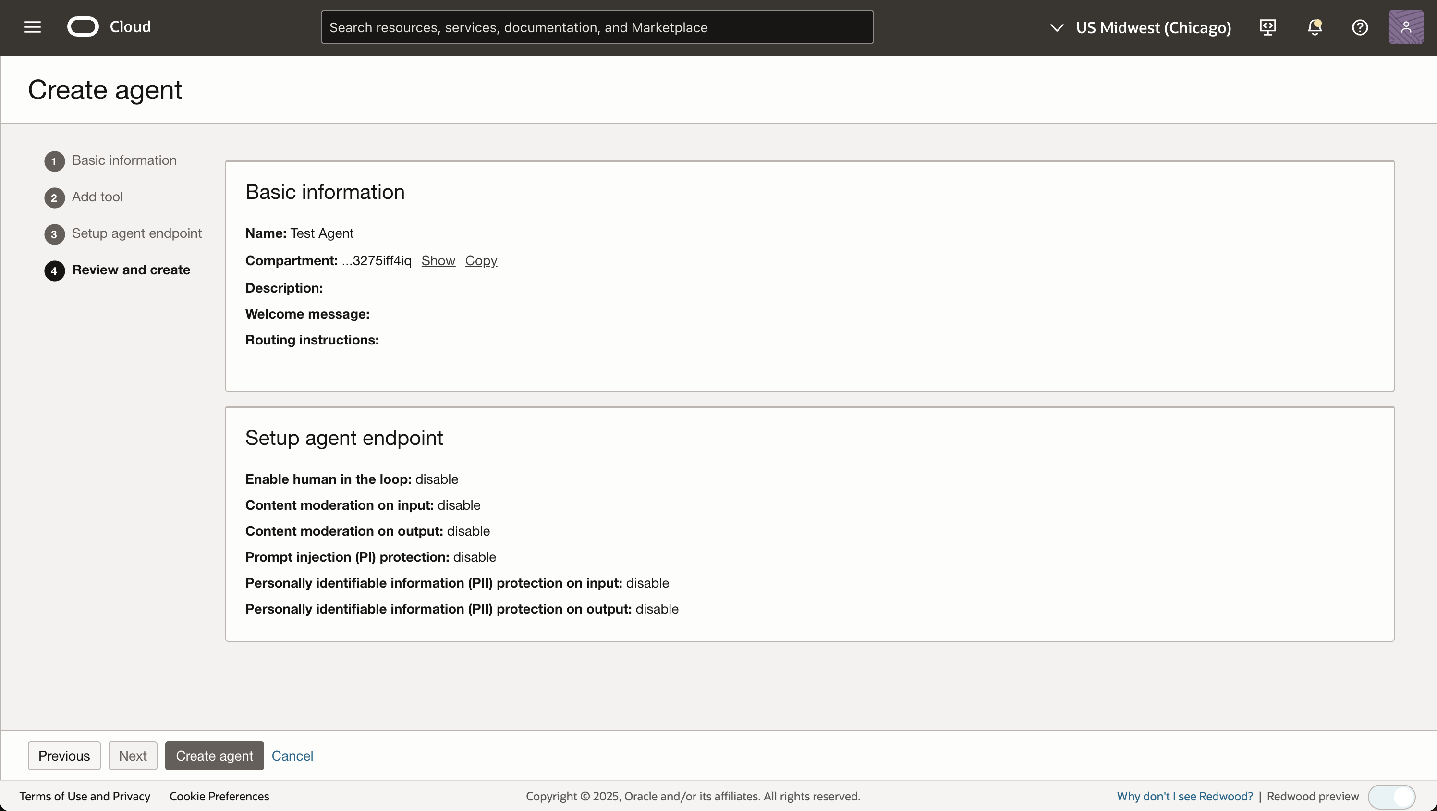The width and height of the screenshot is (1437, 811).
Task: Open the announcements bell icon
Action: tap(1314, 27)
